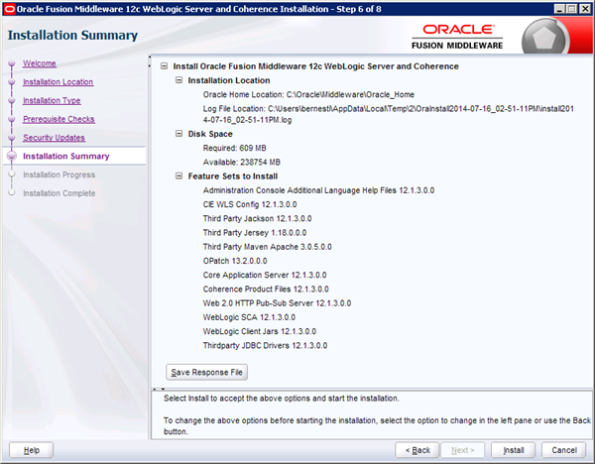The height and width of the screenshot is (464, 595).
Task: Click the Disk Space section label
Action: [210, 134]
